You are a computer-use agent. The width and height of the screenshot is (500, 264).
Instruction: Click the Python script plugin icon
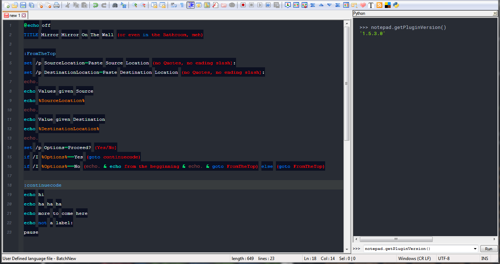396,5
